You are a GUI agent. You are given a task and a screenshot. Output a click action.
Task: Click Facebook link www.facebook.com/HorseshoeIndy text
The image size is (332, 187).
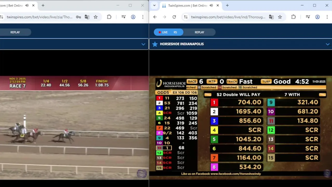point(236,174)
